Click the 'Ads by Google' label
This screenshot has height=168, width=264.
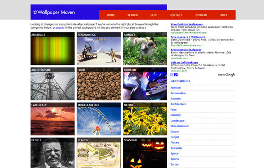pos(227,74)
